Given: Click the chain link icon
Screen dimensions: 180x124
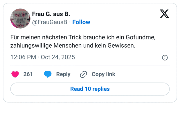Looking at the screenshot, I should 83,74.
